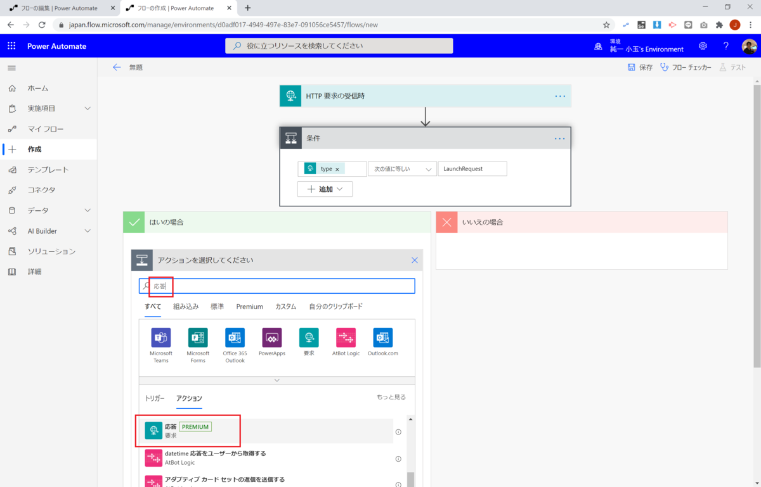Open the 条件 card's more options ellipsis

[x=559, y=138]
